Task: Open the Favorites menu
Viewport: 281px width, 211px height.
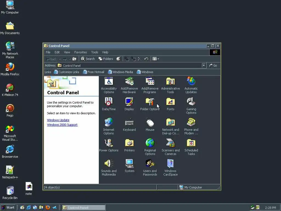Action: [81, 52]
